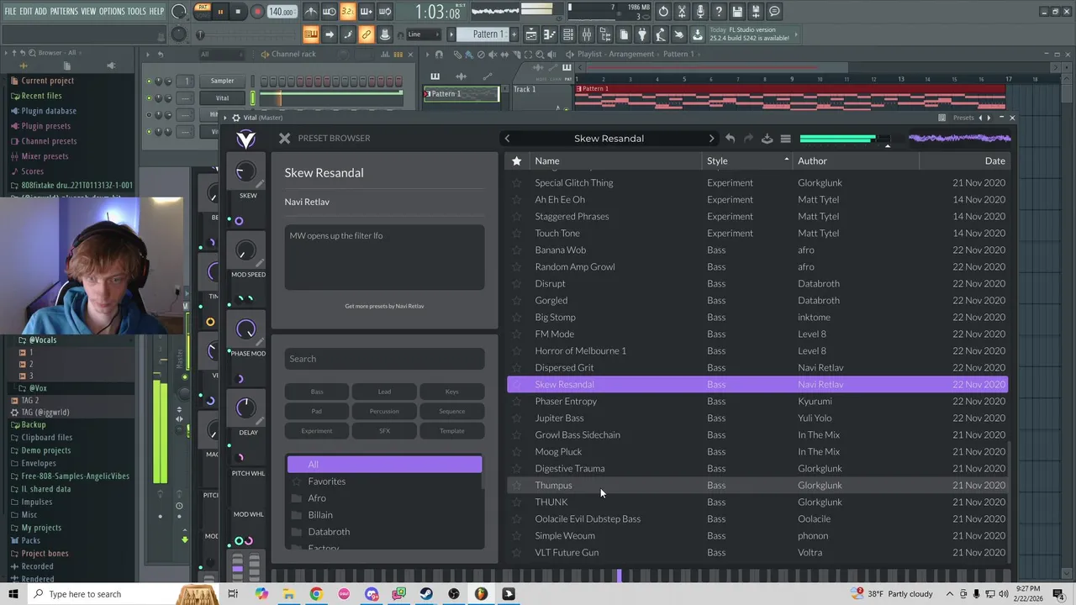Screen dimensions: 1076x605
Task: Save the Vital preset with save icon
Action: (x=767, y=138)
